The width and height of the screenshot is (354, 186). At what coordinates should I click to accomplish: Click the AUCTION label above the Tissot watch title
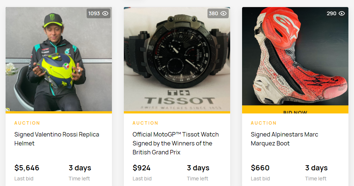coord(145,123)
